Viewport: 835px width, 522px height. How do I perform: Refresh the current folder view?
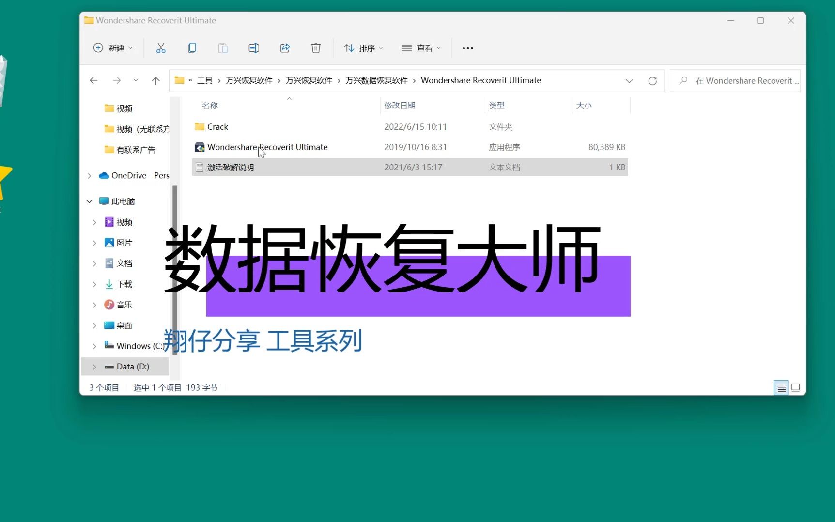tap(652, 81)
